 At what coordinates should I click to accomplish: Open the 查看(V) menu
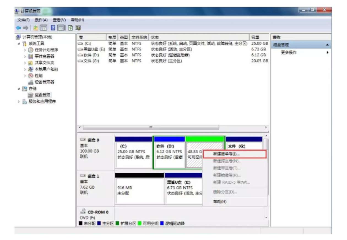(x=59, y=20)
